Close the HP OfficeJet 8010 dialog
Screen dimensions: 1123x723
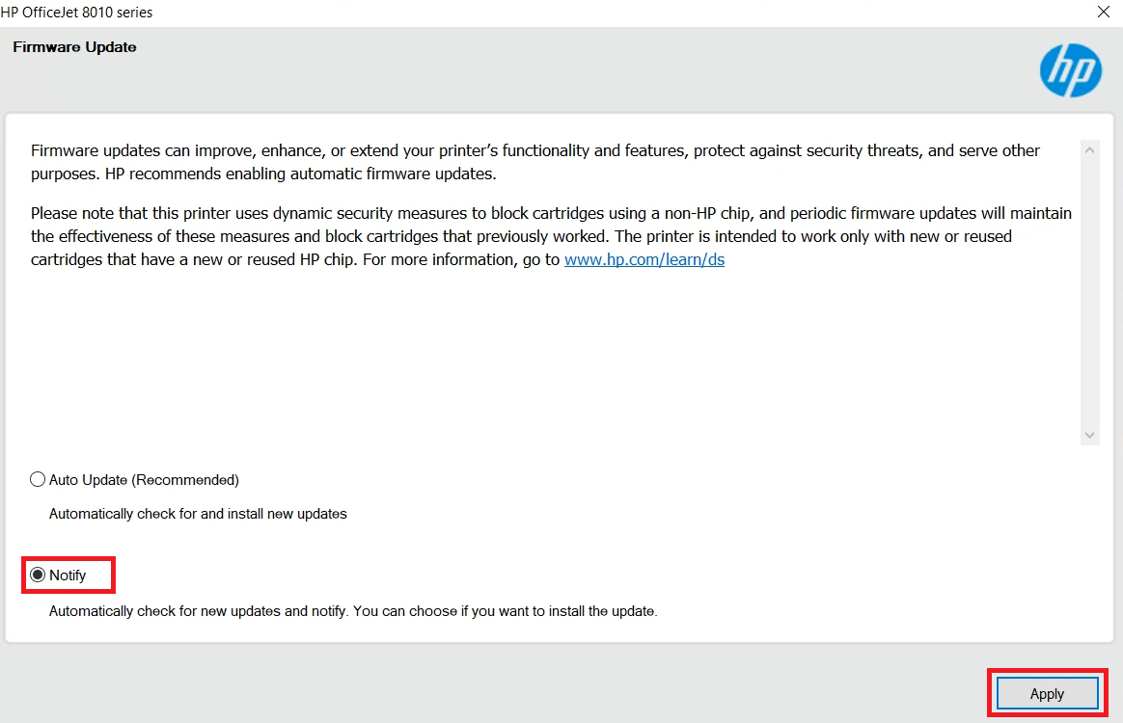[1104, 12]
